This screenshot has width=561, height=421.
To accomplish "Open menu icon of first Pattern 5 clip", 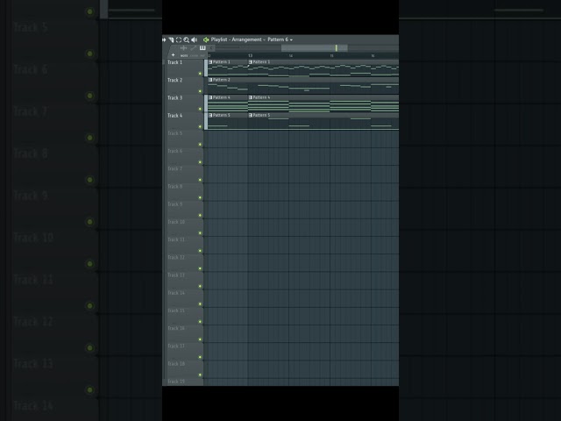I will click(210, 115).
